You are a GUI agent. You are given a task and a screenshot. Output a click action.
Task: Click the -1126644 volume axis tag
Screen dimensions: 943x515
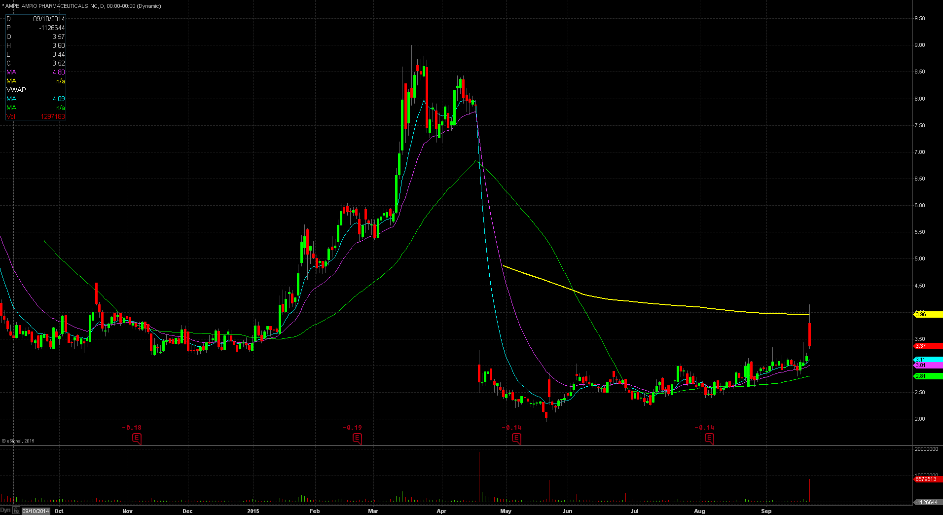(927, 502)
